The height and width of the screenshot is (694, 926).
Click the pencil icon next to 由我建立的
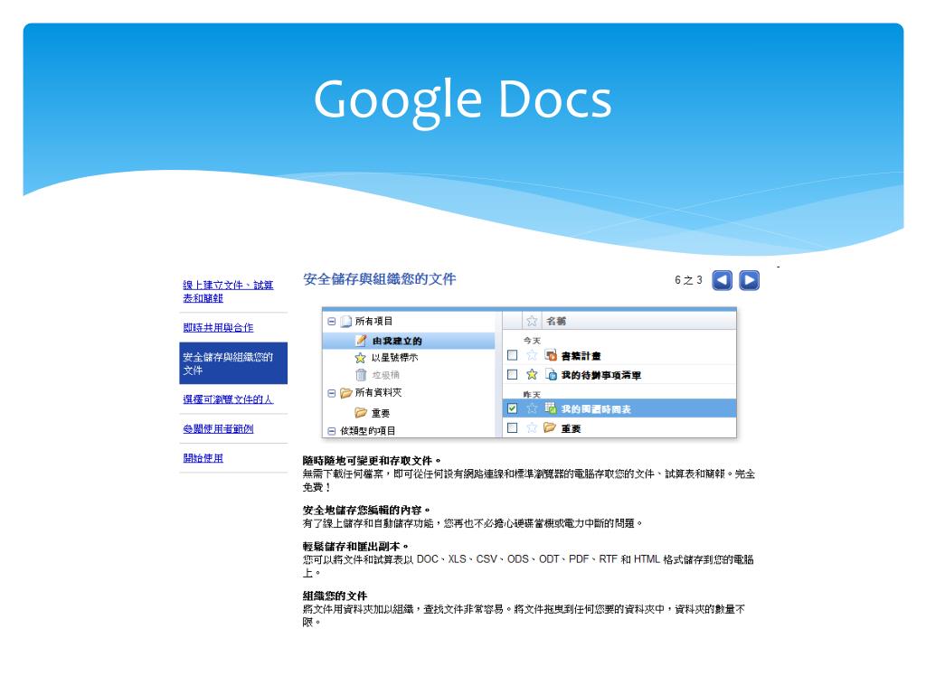pos(361,341)
